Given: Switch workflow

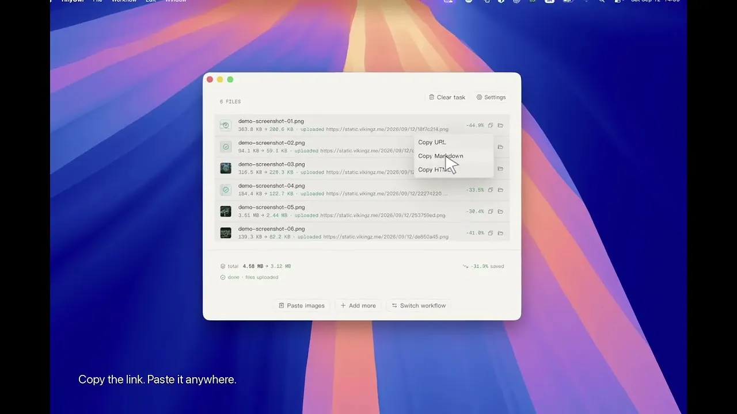Looking at the screenshot, I should 419,305.
